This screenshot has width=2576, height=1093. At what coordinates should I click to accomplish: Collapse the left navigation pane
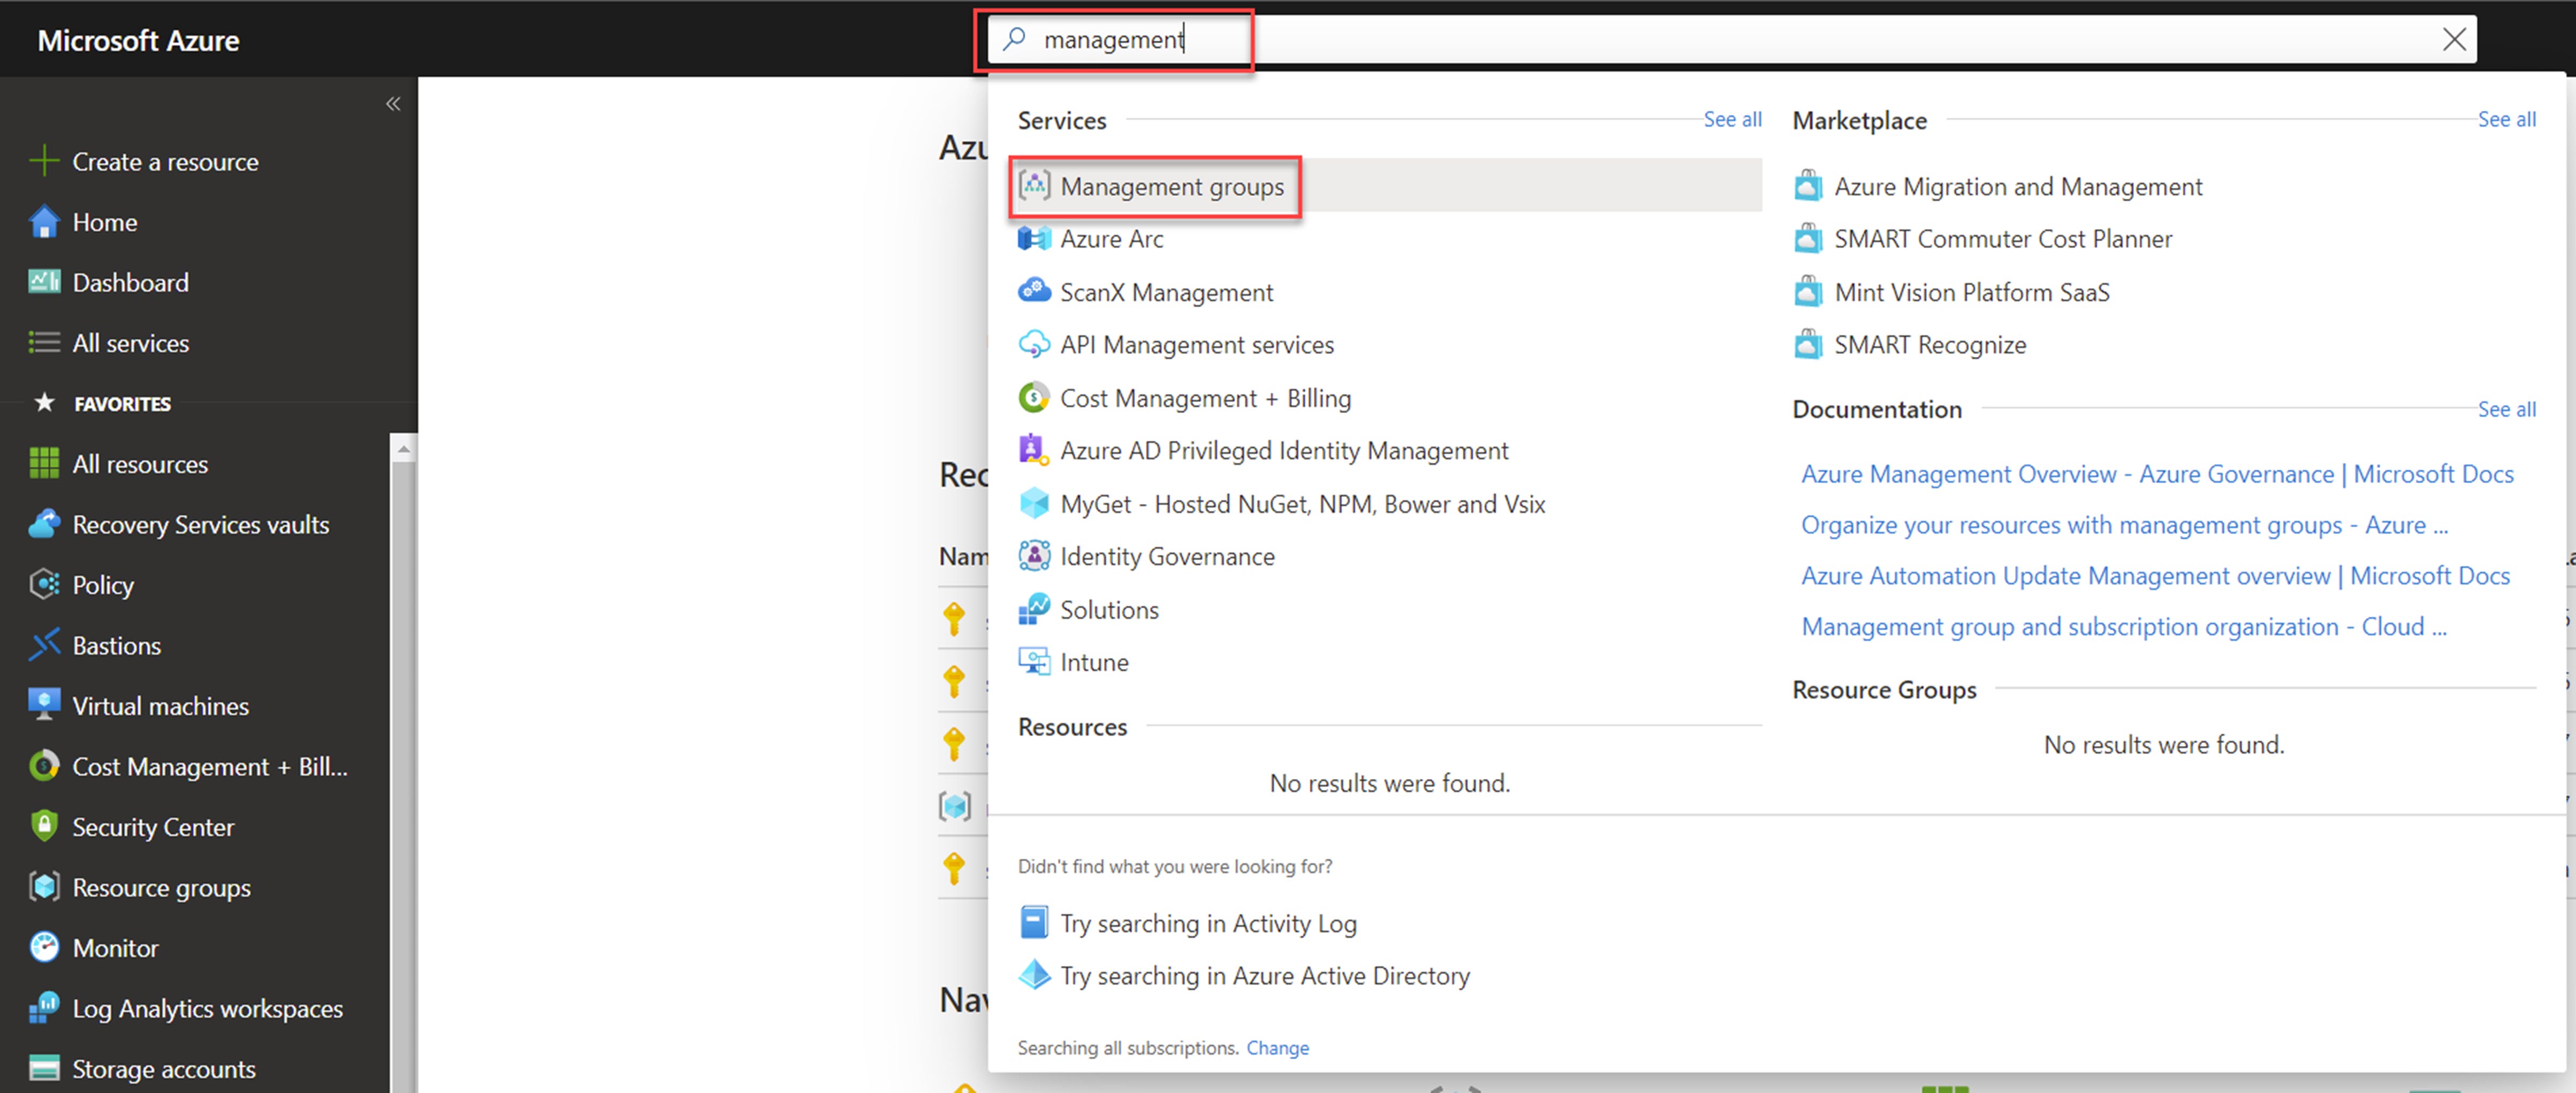pyautogui.click(x=393, y=103)
